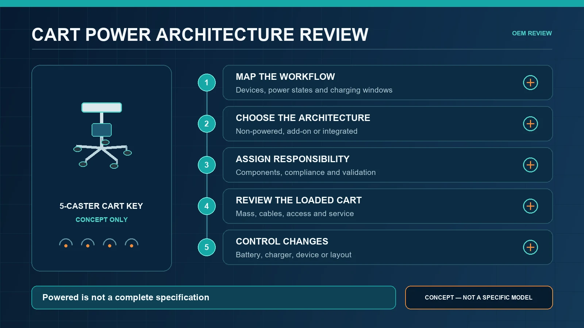Open Choose the Architecture card title
Image resolution: width=584 pixels, height=328 pixels.
tap(303, 118)
